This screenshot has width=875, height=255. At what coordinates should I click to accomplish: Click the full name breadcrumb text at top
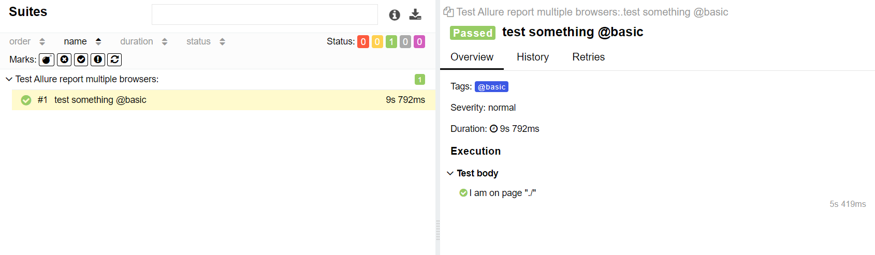coord(592,12)
